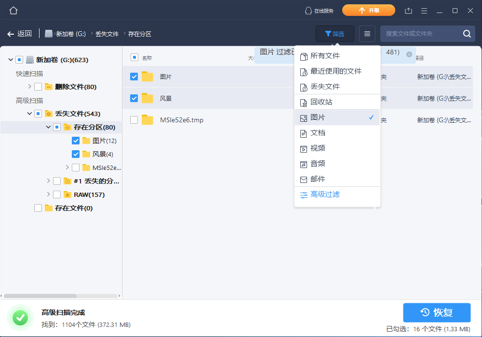Expand the RAW(157) tree node
The width and height of the screenshot is (482, 337).
[49, 194]
